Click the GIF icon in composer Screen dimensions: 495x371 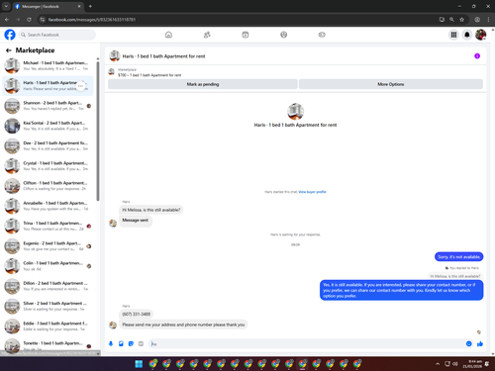(x=141, y=343)
